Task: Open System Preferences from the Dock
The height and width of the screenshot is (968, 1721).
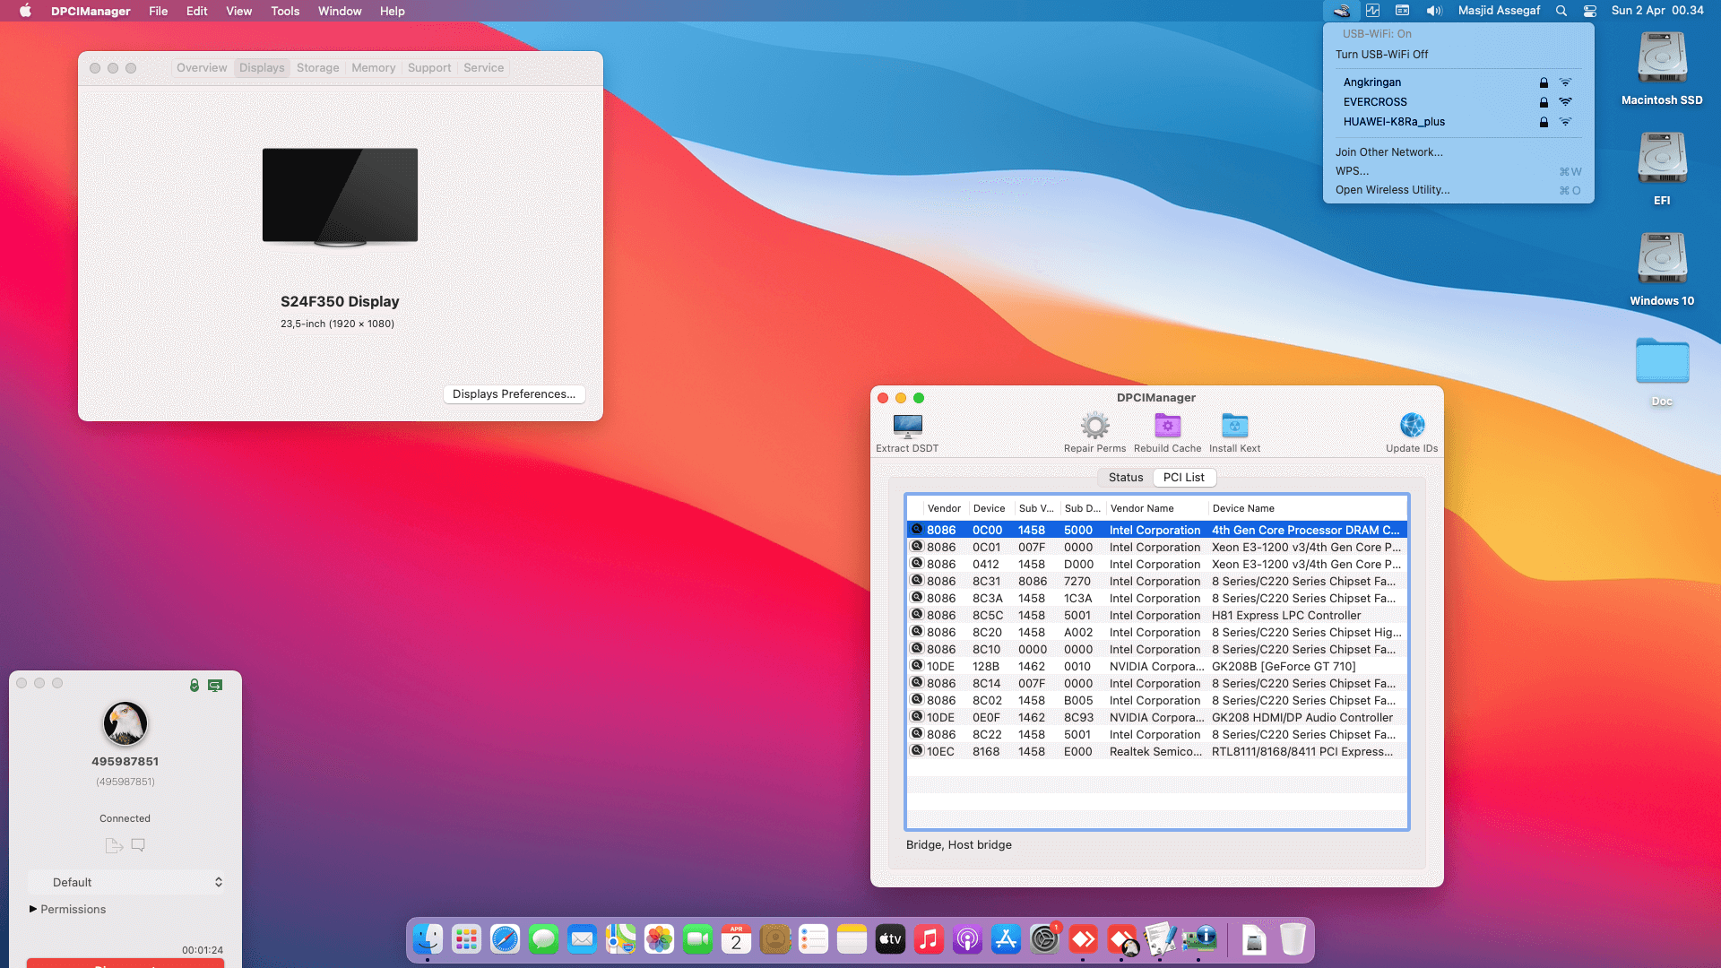Action: click(1044, 939)
